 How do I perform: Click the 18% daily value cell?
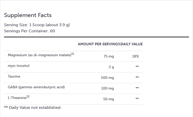point(136,56)
